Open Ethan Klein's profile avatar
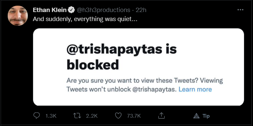This screenshot has height=126, width=253. [18, 16]
